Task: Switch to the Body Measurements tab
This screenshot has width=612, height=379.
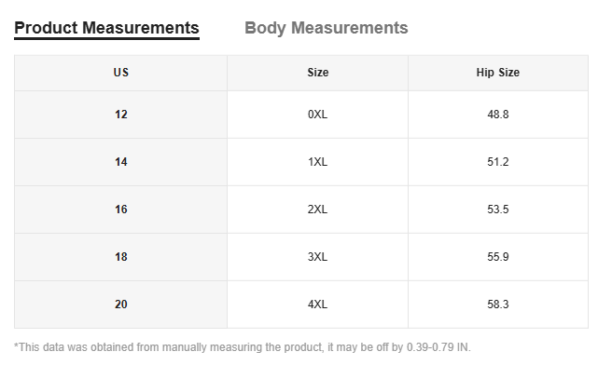Action: point(326,28)
